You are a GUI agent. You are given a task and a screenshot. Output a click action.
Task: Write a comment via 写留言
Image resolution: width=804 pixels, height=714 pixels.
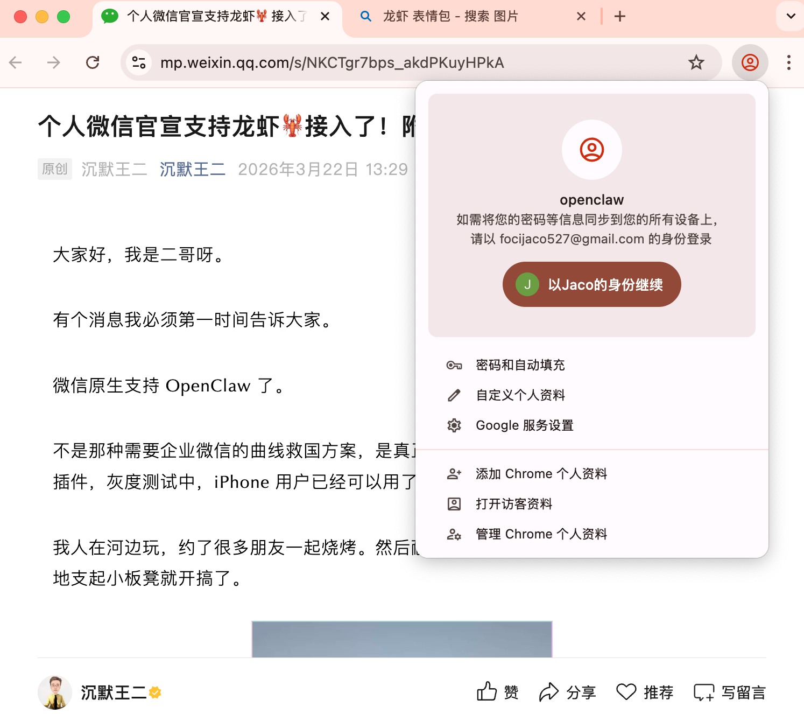[x=730, y=692]
